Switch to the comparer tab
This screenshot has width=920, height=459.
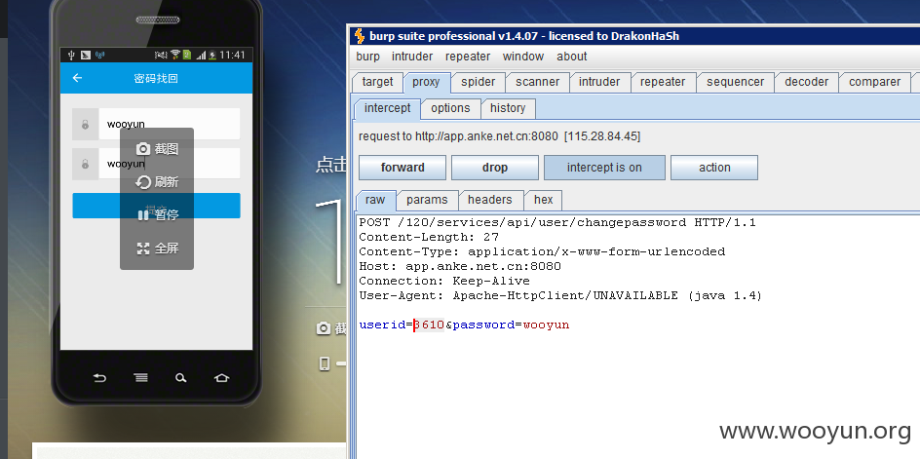(874, 82)
